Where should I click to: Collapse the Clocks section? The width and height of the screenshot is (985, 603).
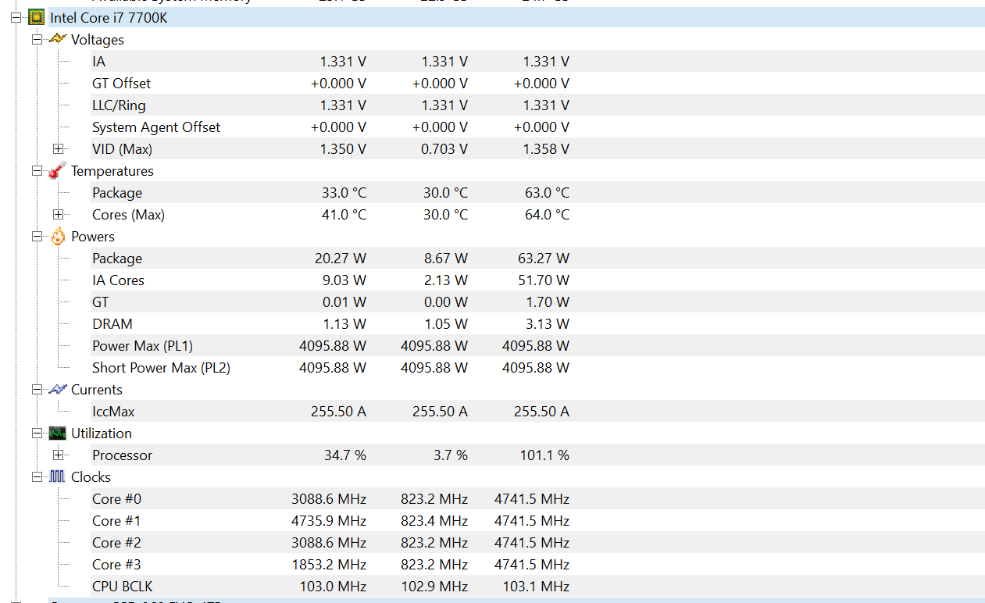click(37, 476)
